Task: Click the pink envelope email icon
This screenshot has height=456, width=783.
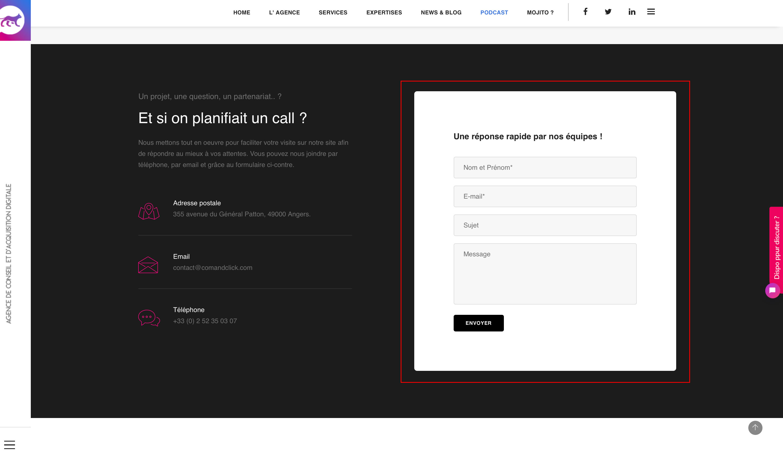Action: click(x=148, y=265)
